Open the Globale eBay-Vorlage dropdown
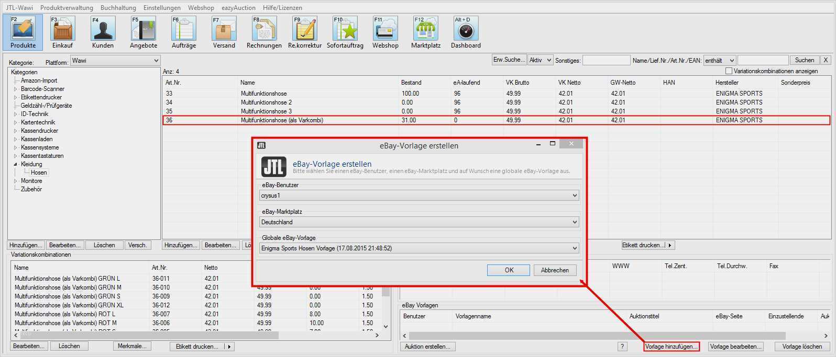 click(419, 248)
